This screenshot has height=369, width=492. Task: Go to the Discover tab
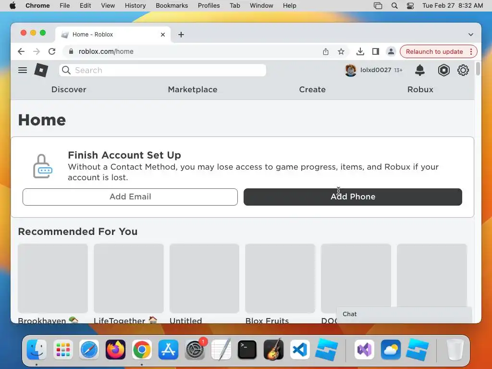pos(69,89)
